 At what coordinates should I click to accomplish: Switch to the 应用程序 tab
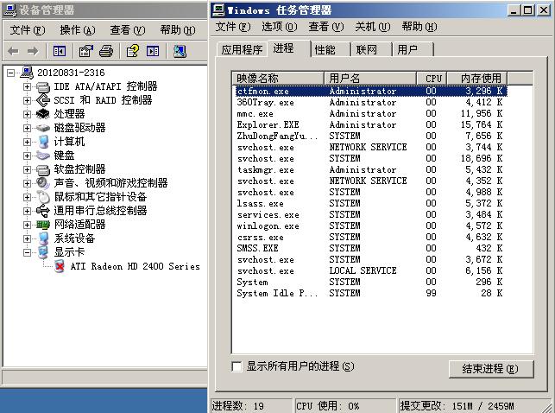[242, 49]
